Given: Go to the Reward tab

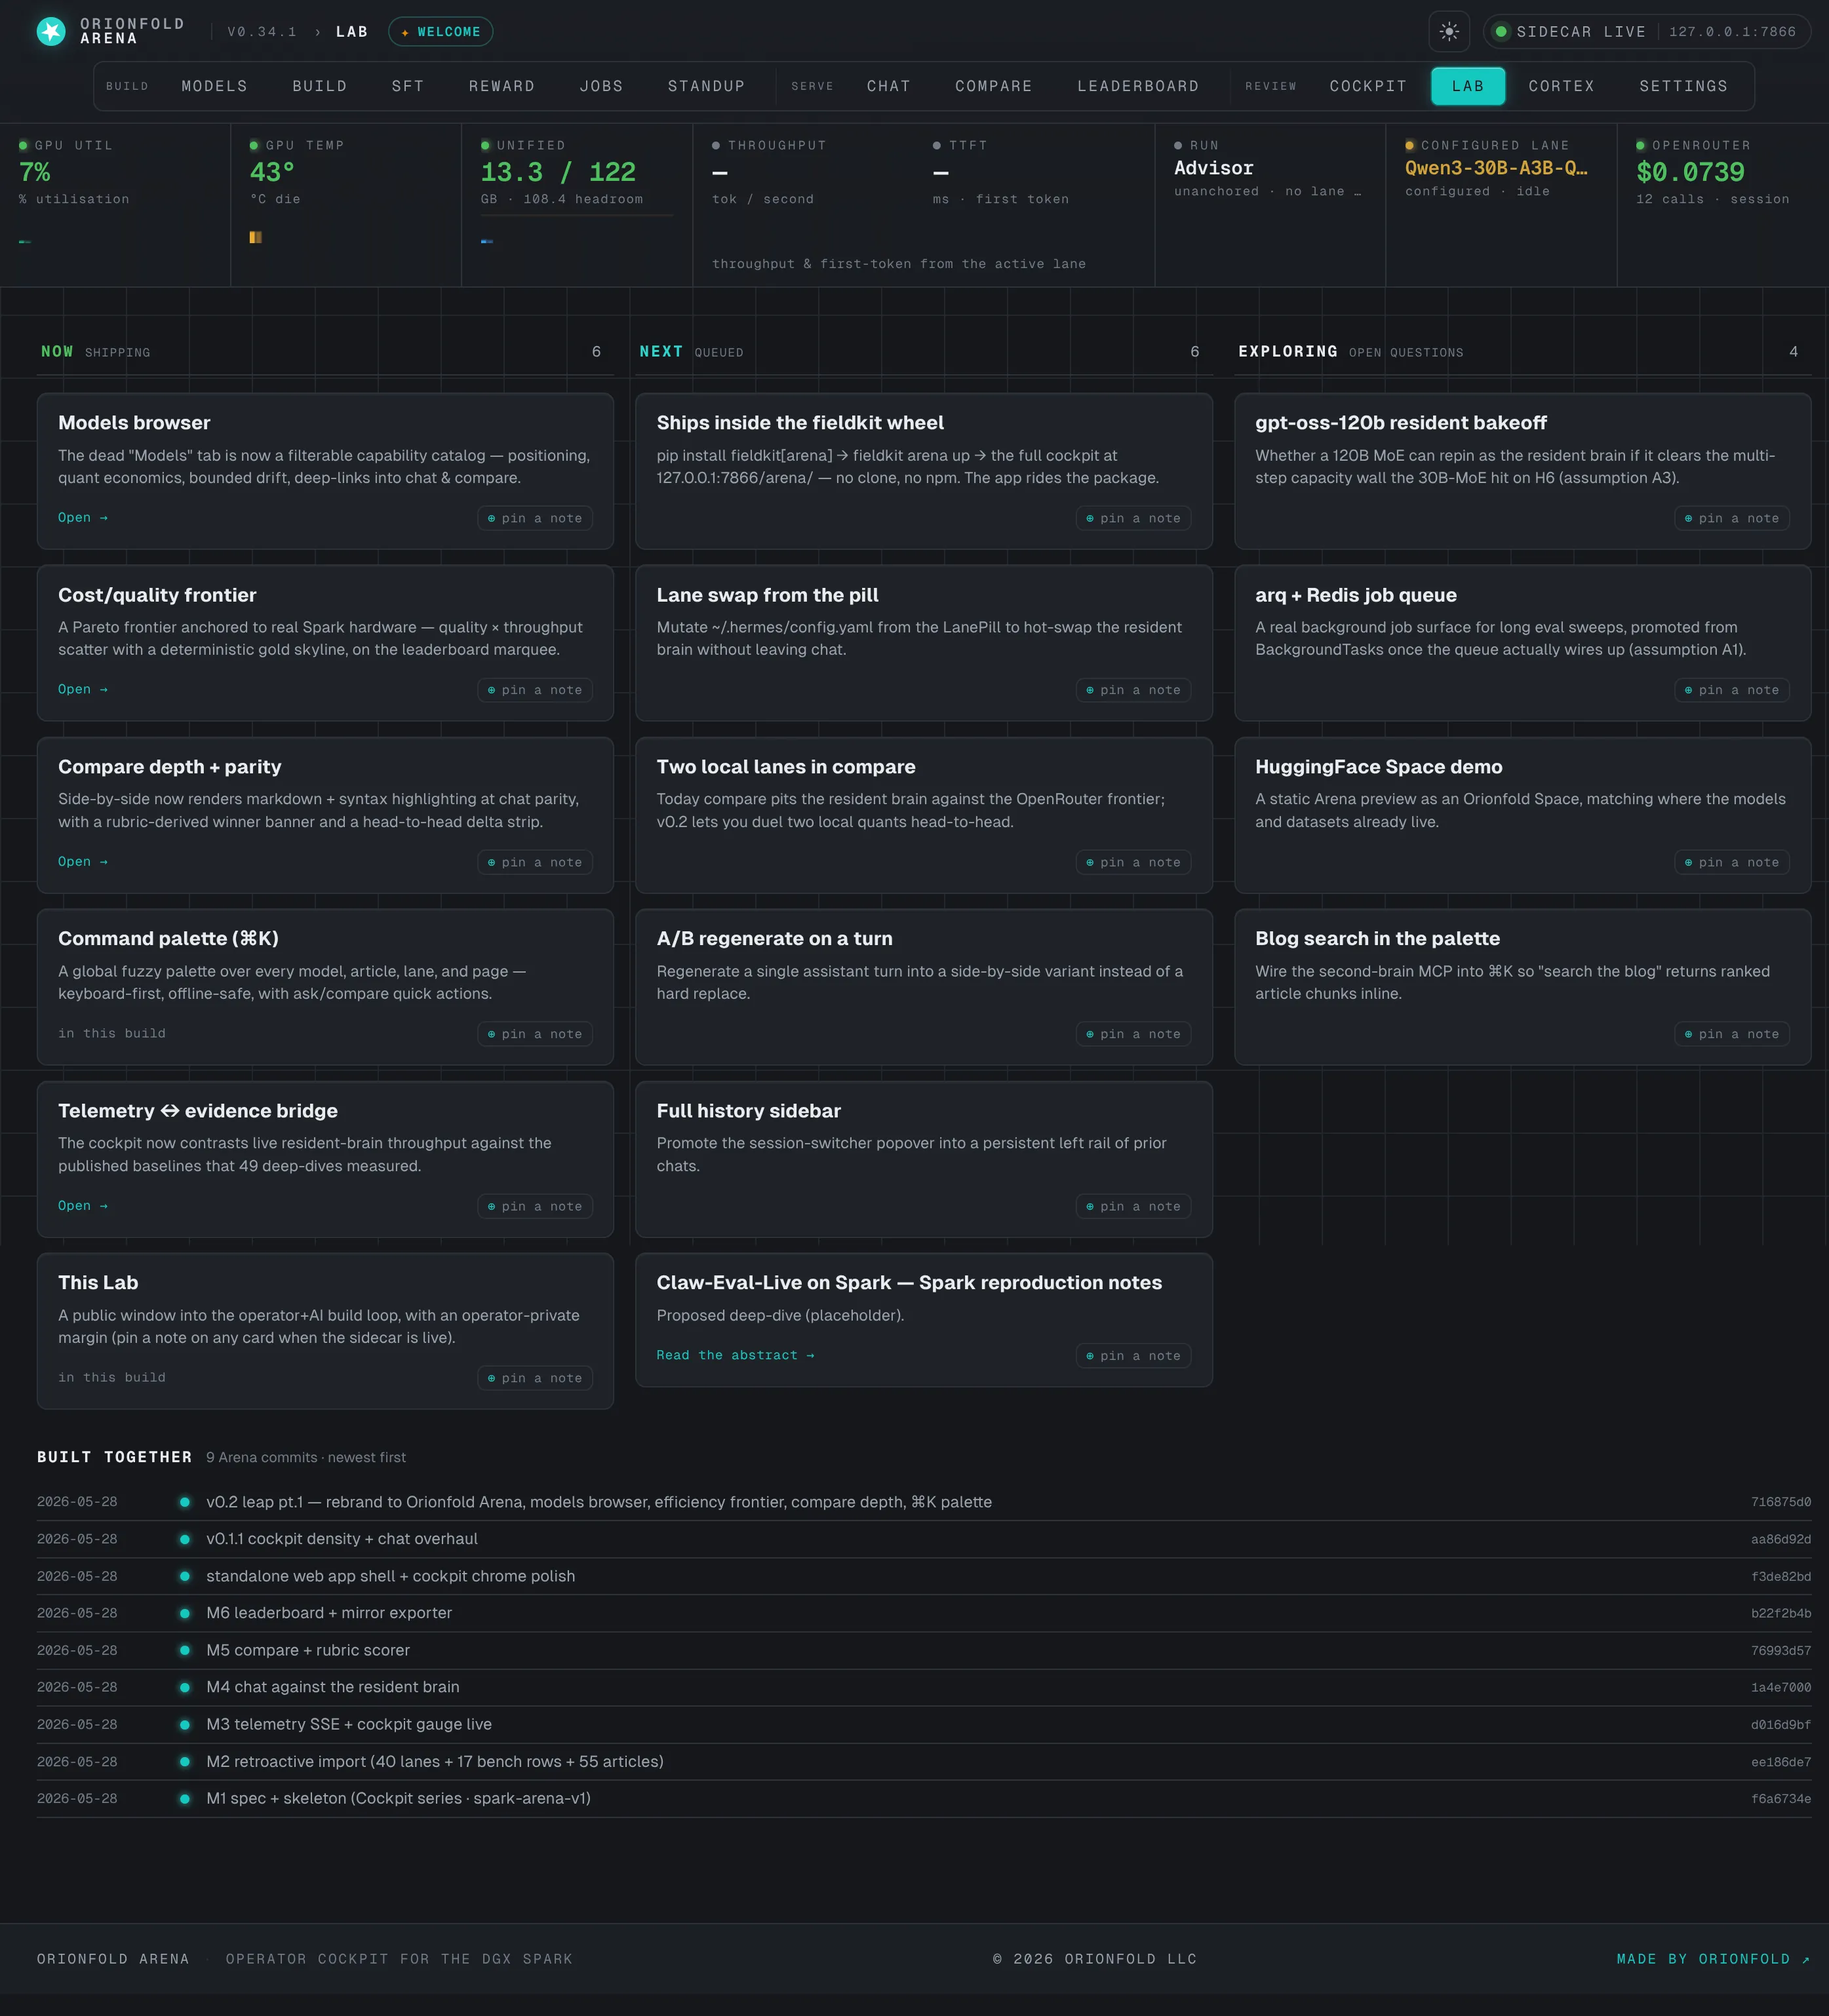Looking at the screenshot, I should pyautogui.click(x=502, y=86).
